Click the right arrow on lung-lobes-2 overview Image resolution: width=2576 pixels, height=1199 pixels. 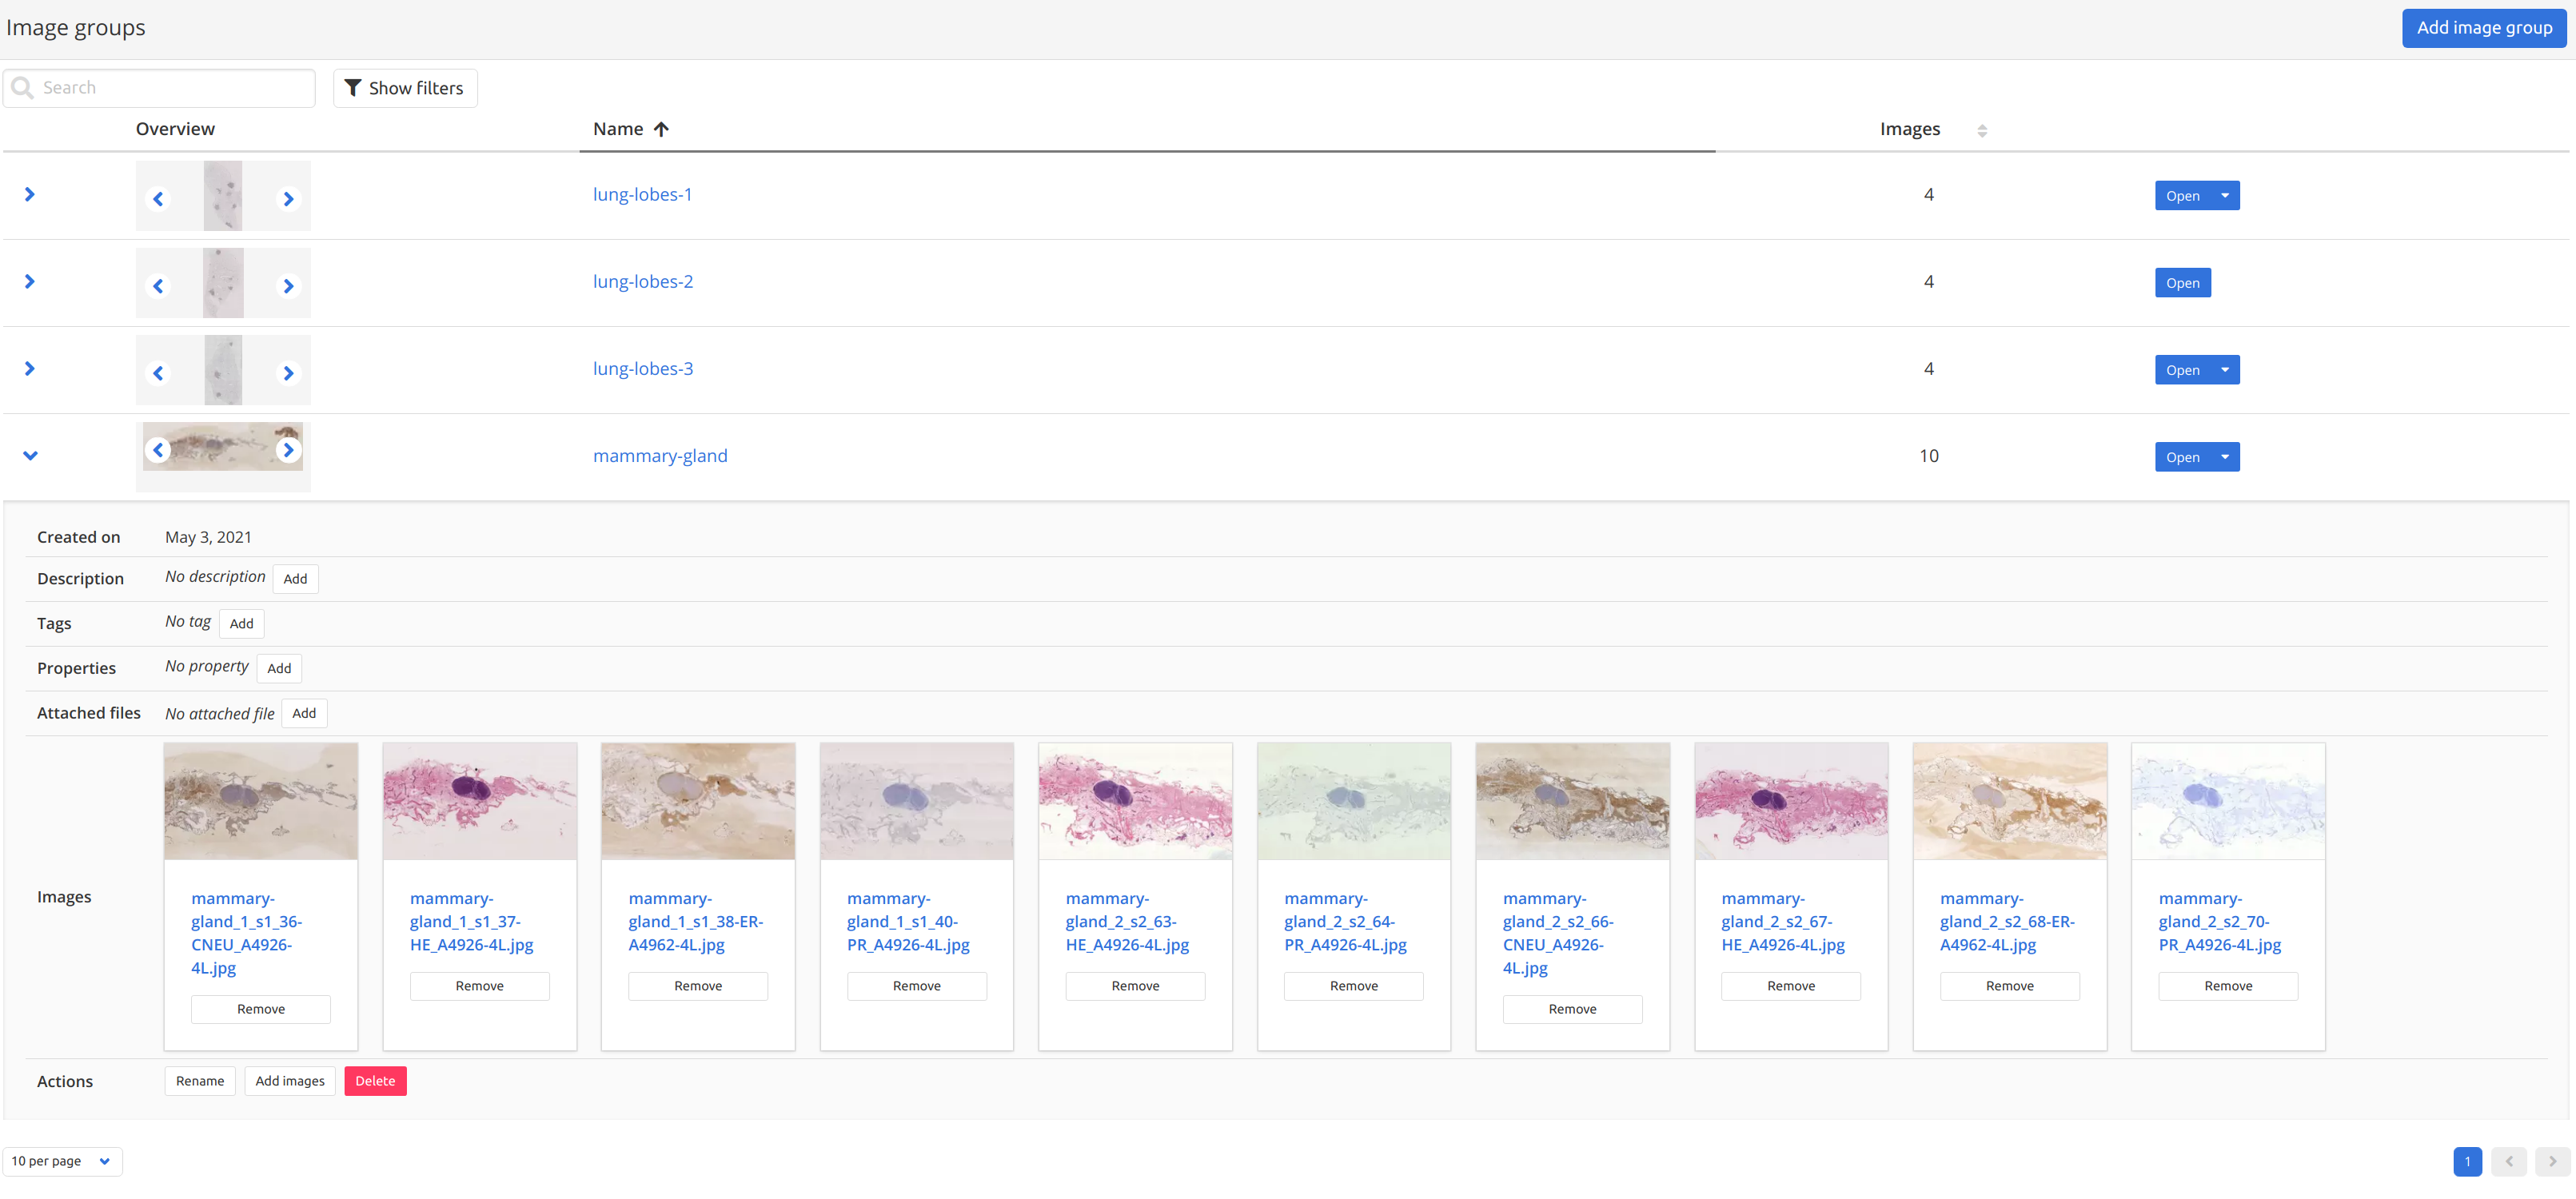click(x=289, y=285)
